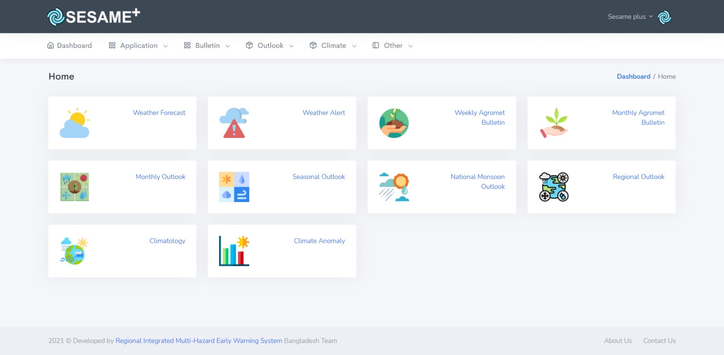Open the Monthly Agromet Bulletin link
Screen dimensions: 724x355
pos(638,118)
